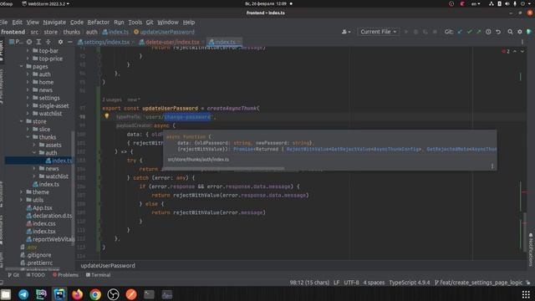The image size is (535, 301).
Task: Click the stop square icon
Action: pyautogui.click(x=435, y=32)
